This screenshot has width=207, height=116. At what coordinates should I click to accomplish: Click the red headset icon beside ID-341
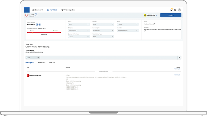tap(26, 15)
